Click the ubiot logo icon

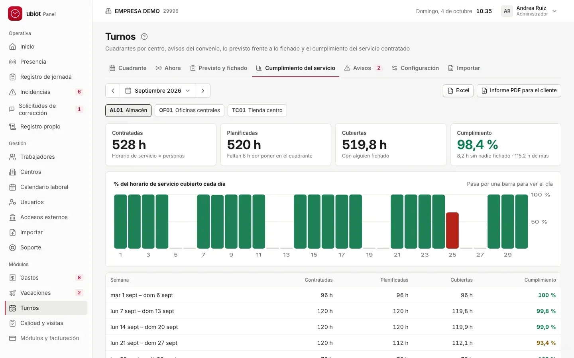click(x=15, y=14)
